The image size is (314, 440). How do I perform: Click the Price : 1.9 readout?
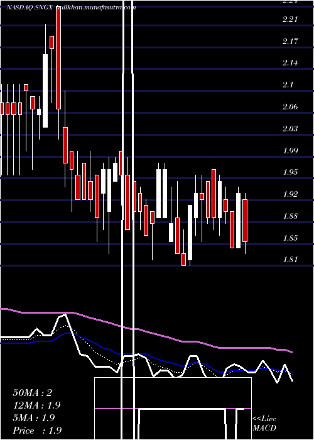coord(37,431)
